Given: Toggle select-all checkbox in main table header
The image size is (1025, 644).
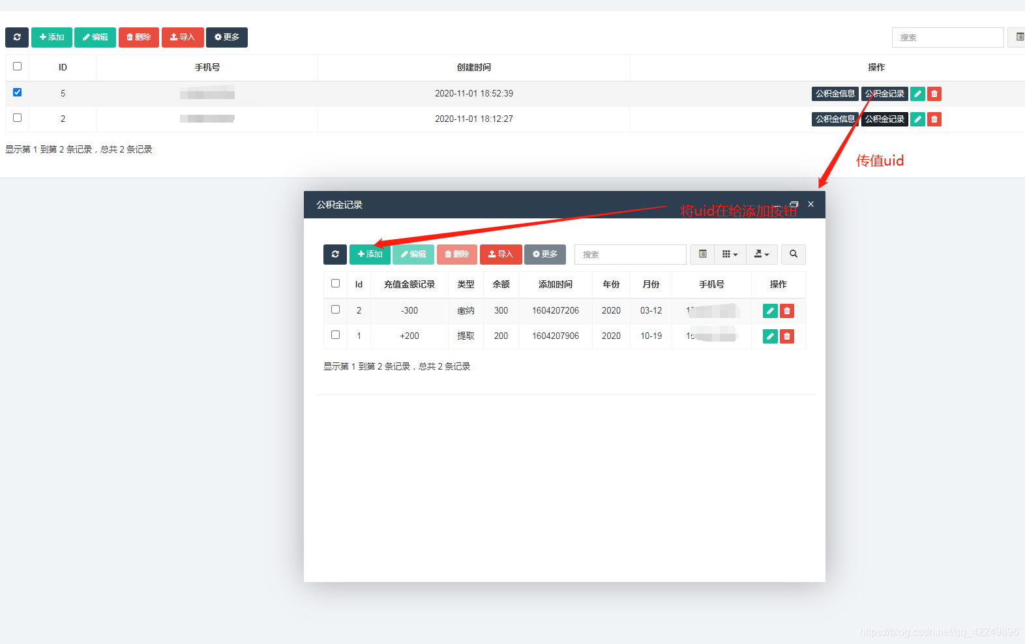Looking at the screenshot, I should tap(18, 66).
